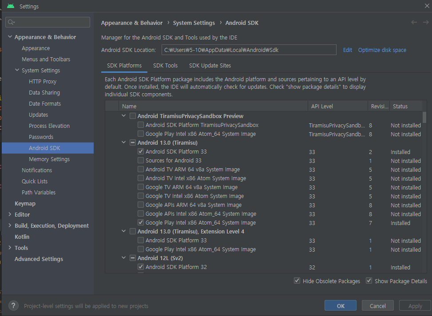The height and width of the screenshot is (316, 432).
Task: Open Data Sharing settings
Action: (44, 93)
